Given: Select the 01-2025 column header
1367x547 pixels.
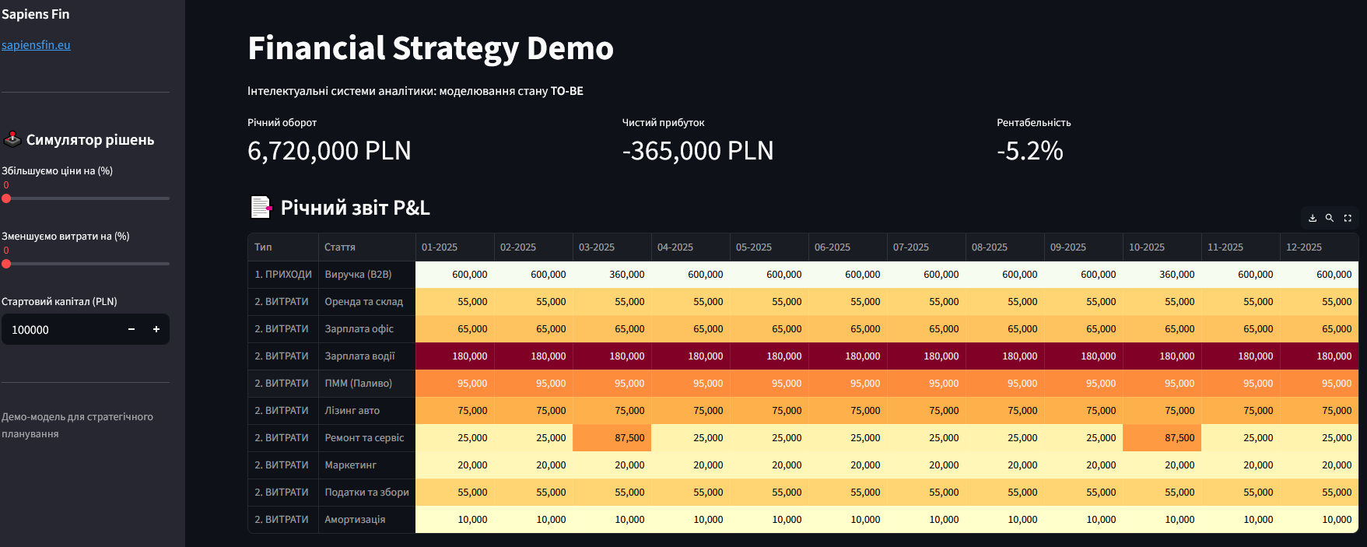Looking at the screenshot, I should tap(454, 247).
